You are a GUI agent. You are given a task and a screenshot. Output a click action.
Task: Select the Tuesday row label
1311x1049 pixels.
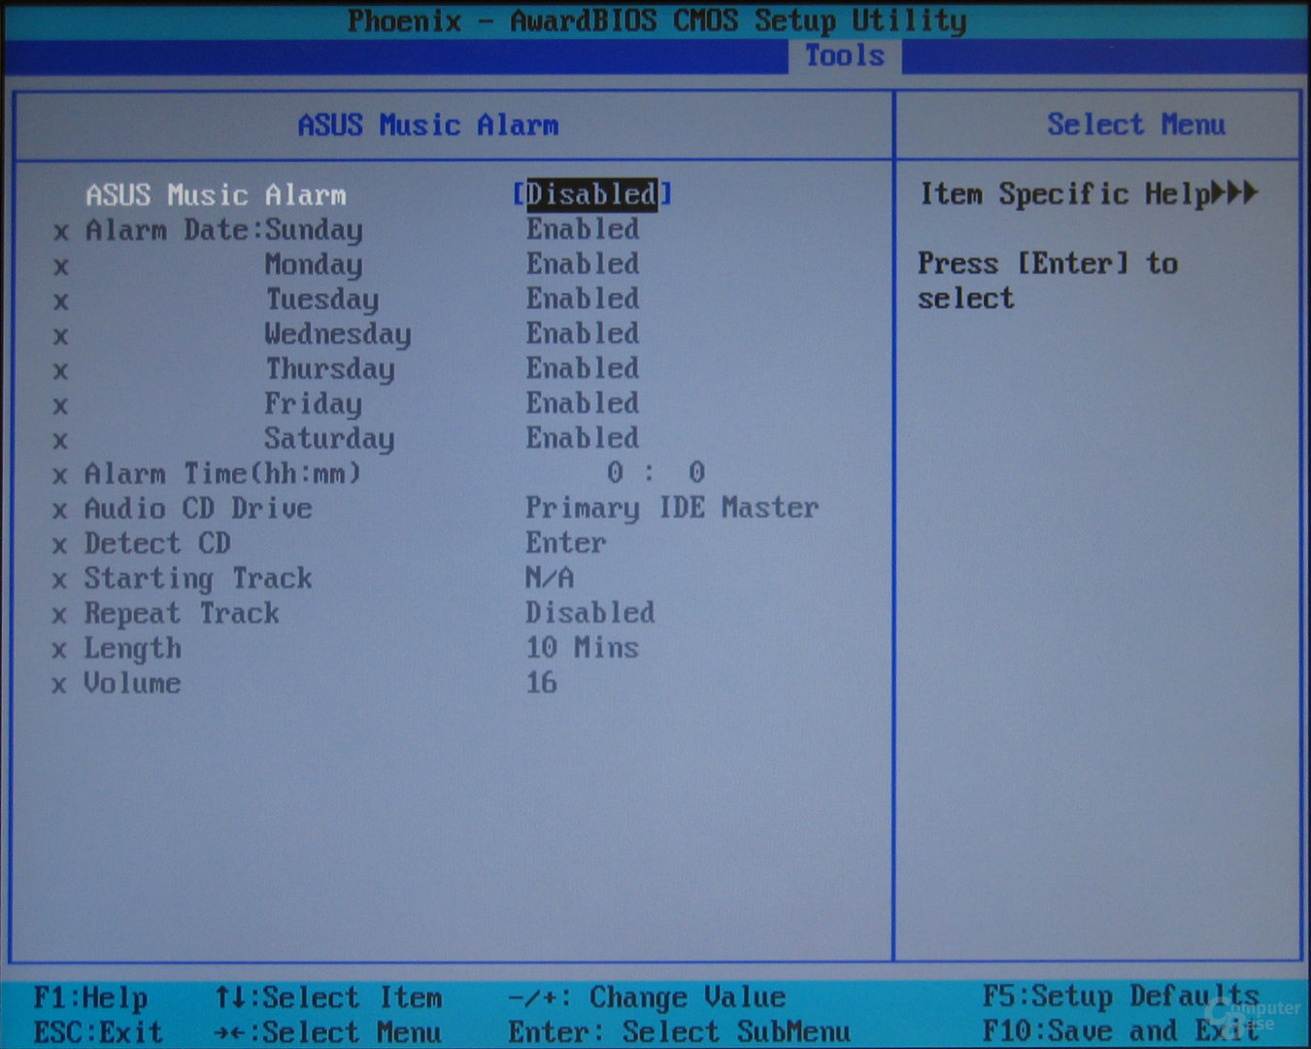pos(322,300)
